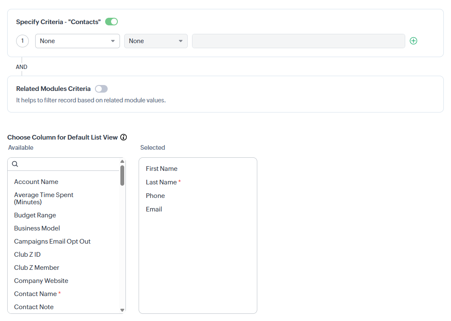This screenshot has height=321, width=451.
Task: Choose Club Z Member column
Action: pyautogui.click(x=36, y=268)
